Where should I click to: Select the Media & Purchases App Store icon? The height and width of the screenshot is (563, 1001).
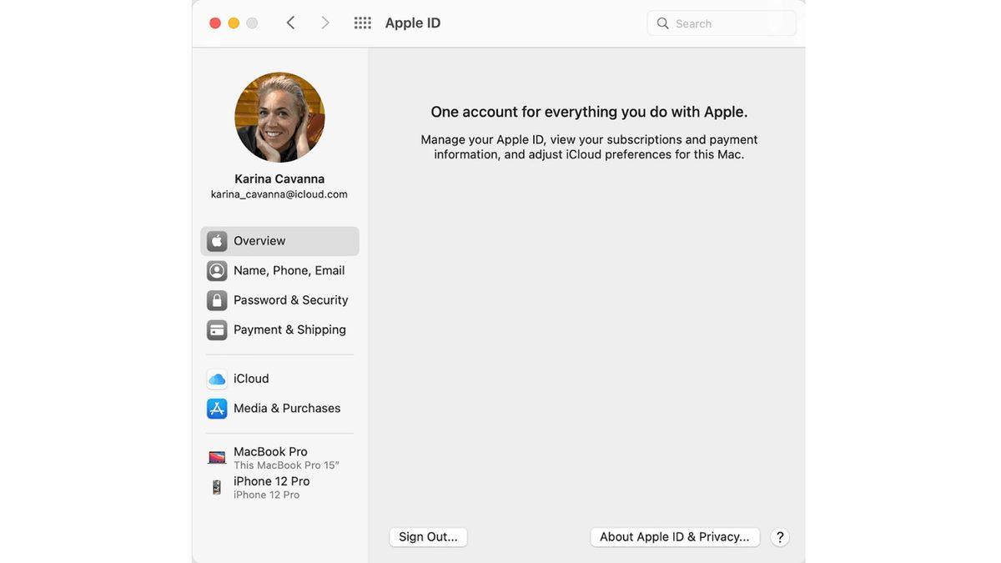click(217, 408)
